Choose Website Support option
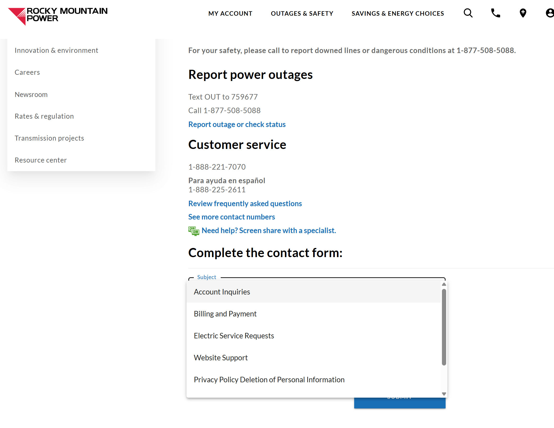This screenshot has width=554, height=428. (313, 358)
